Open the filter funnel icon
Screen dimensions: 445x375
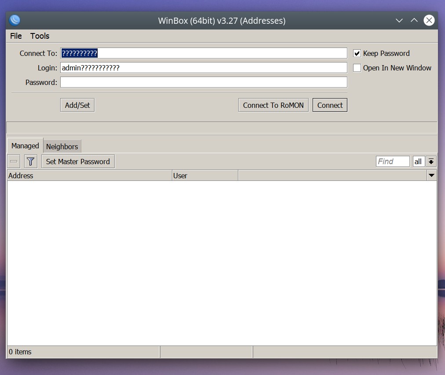[31, 162]
